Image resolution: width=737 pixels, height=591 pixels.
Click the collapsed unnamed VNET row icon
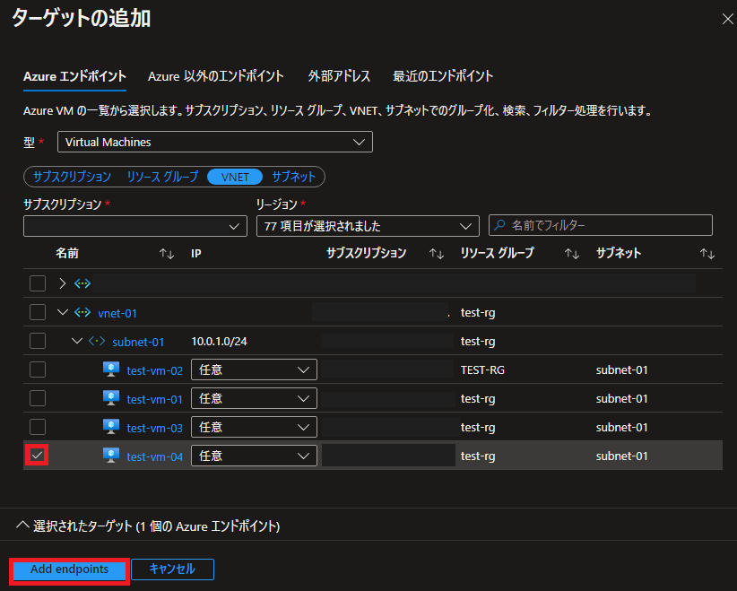point(82,283)
